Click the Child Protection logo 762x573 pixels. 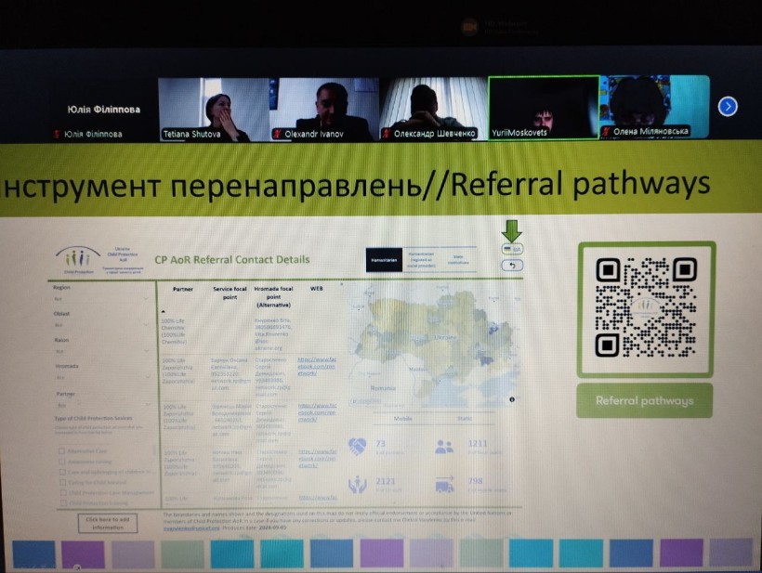pyautogui.click(x=78, y=260)
